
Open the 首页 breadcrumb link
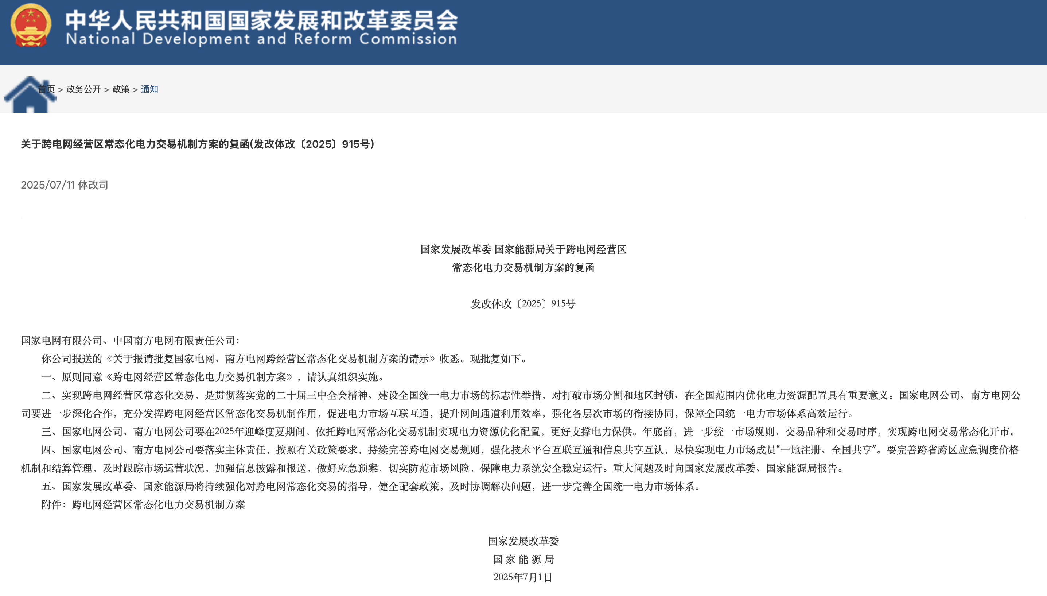pyautogui.click(x=47, y=89)
